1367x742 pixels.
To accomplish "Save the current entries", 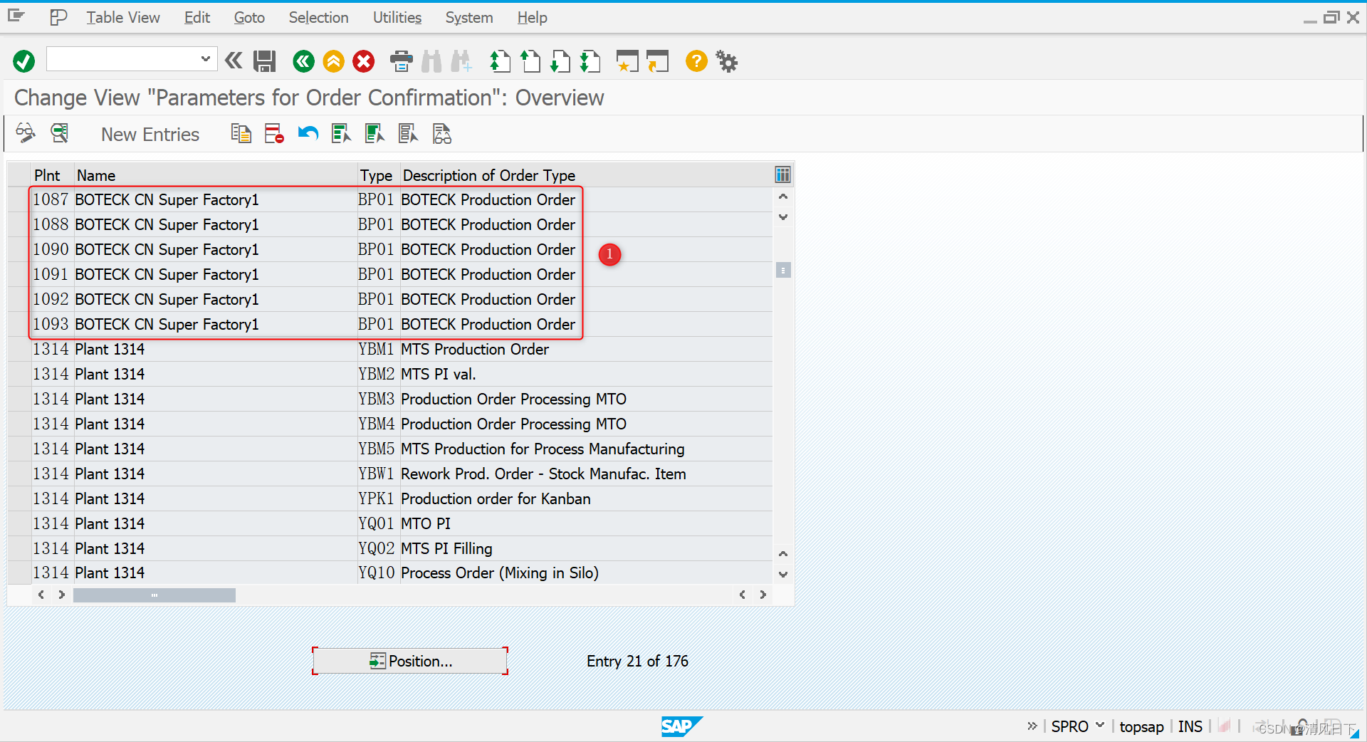I will pos(263,61).
